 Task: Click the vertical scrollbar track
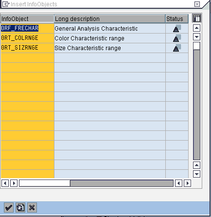[196, 105]
